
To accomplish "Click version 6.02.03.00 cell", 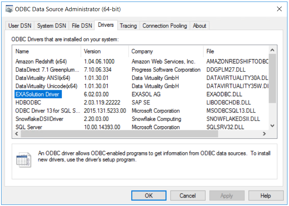I will coord(96,94).
